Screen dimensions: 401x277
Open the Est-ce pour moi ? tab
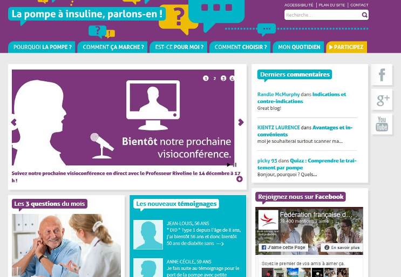pos(179,47)
